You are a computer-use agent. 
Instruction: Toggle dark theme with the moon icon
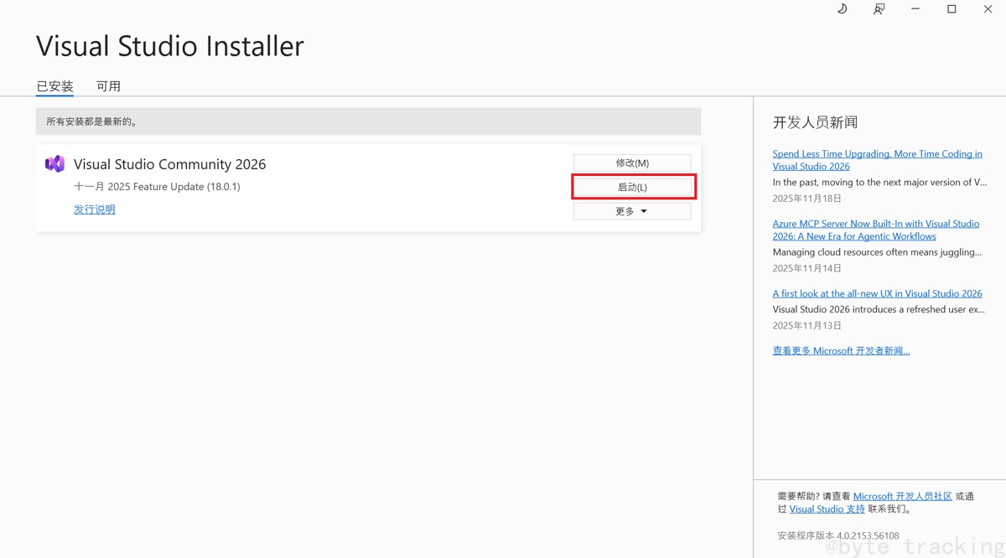point(842,9)
